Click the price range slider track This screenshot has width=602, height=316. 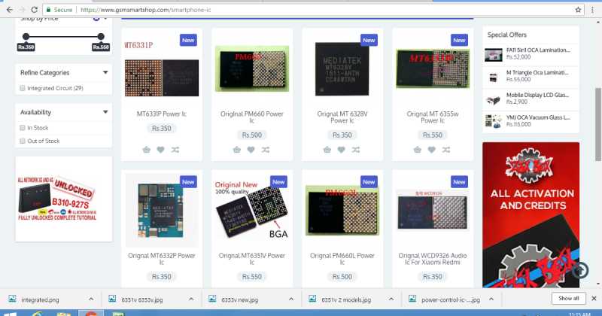63,36
